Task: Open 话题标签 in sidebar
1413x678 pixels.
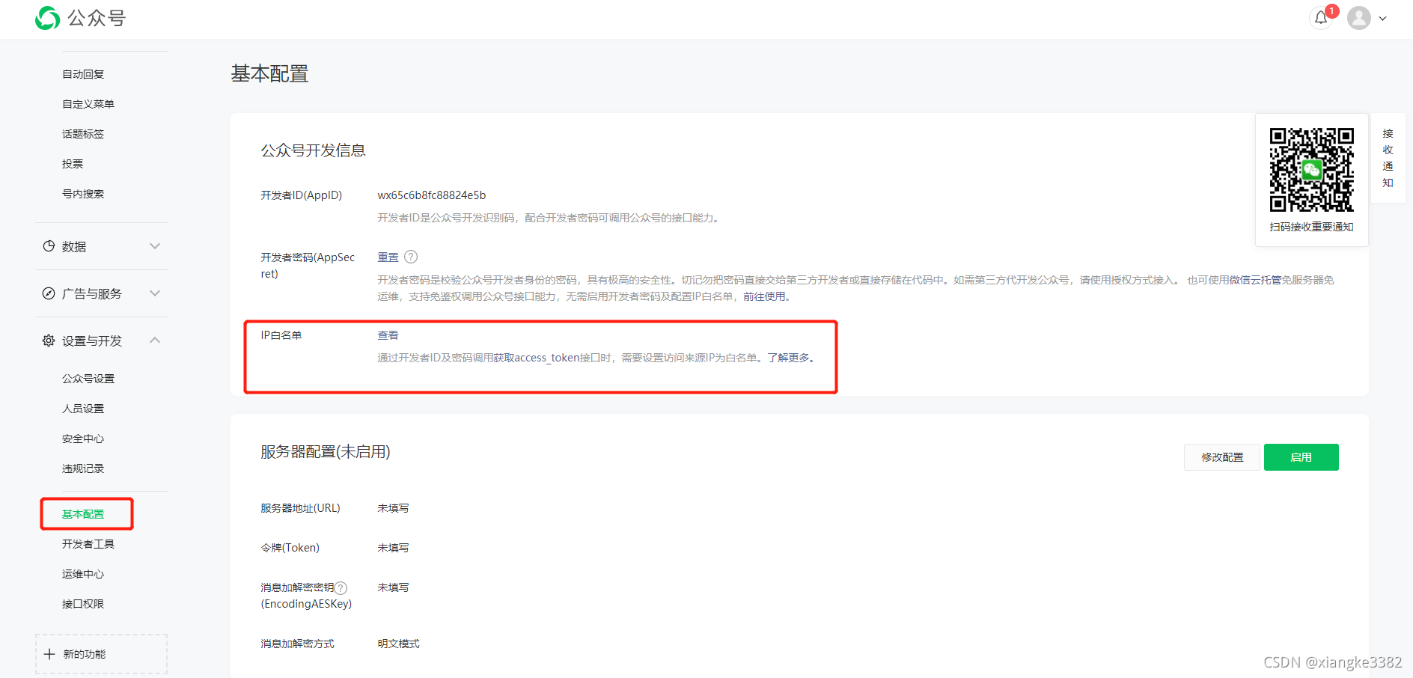Action: click(83, 134)
